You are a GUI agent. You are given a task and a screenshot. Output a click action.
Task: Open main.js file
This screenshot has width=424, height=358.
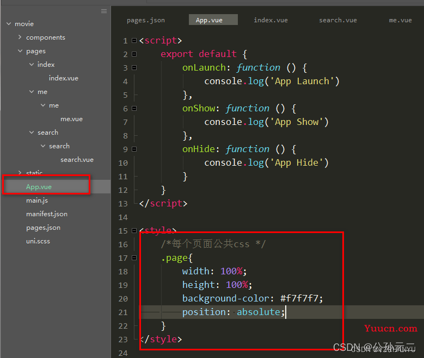(x=37, y=200)
